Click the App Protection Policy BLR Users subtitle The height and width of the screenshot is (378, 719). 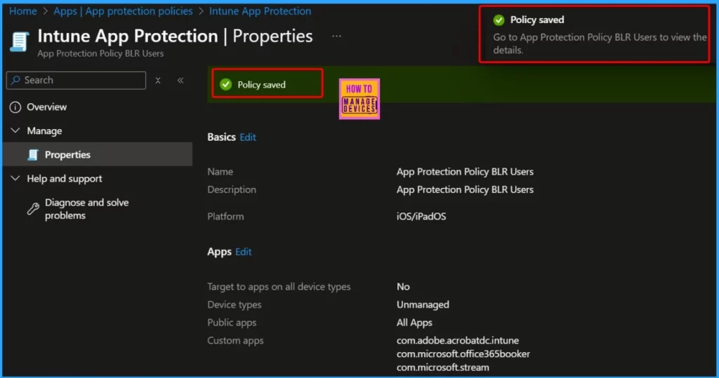[100, 53]
